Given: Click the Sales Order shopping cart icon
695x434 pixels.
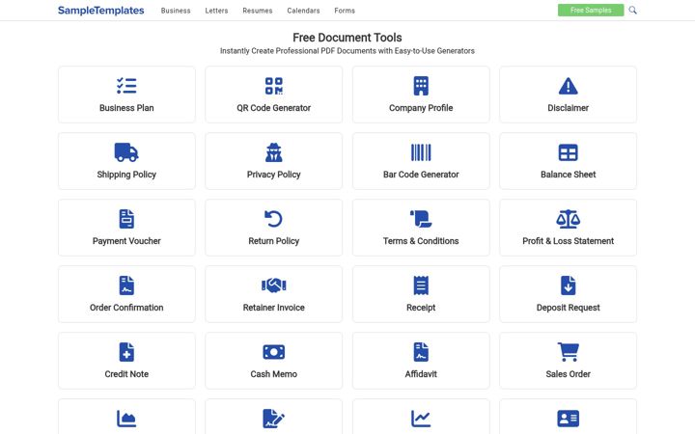Looking at the screenshot, I should coord(568,352).
